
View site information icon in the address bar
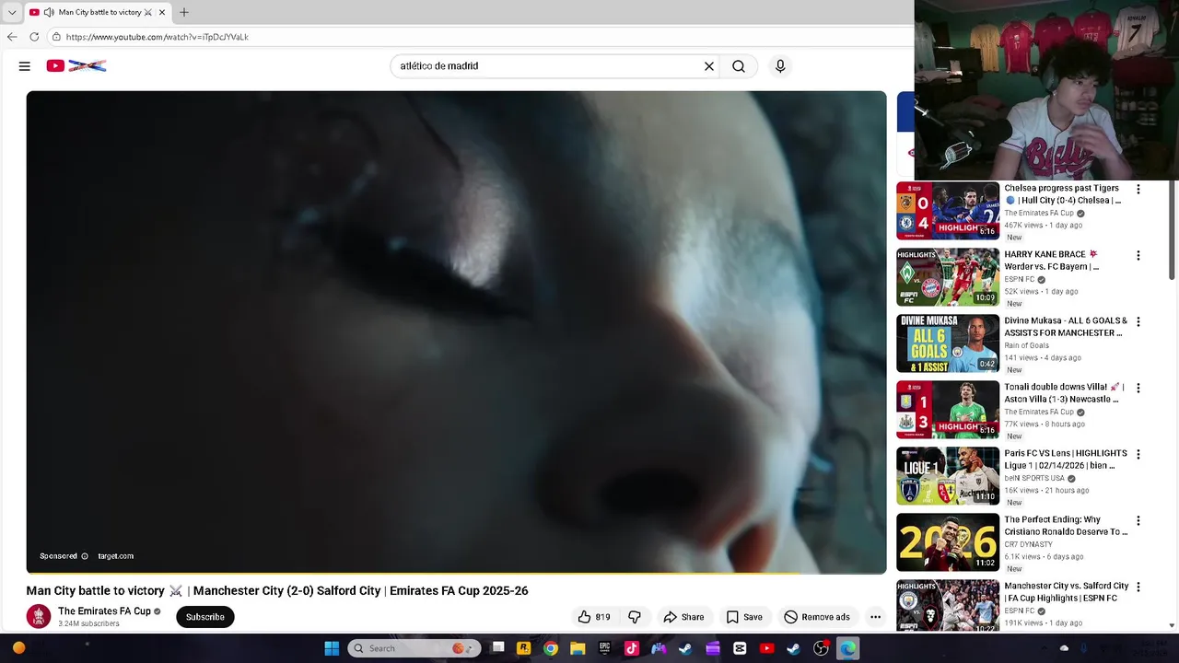pyautogui.click(x=56, y=37)
